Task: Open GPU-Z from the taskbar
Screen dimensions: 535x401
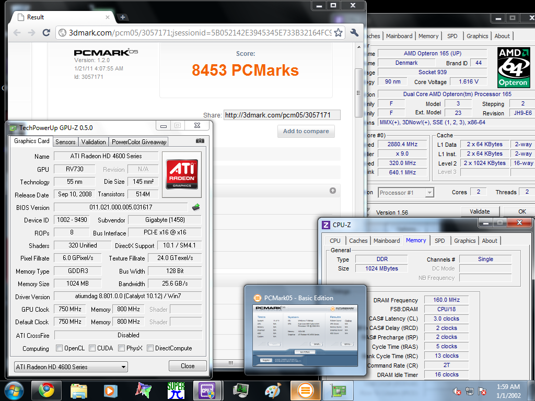Action: coord(338,391)
